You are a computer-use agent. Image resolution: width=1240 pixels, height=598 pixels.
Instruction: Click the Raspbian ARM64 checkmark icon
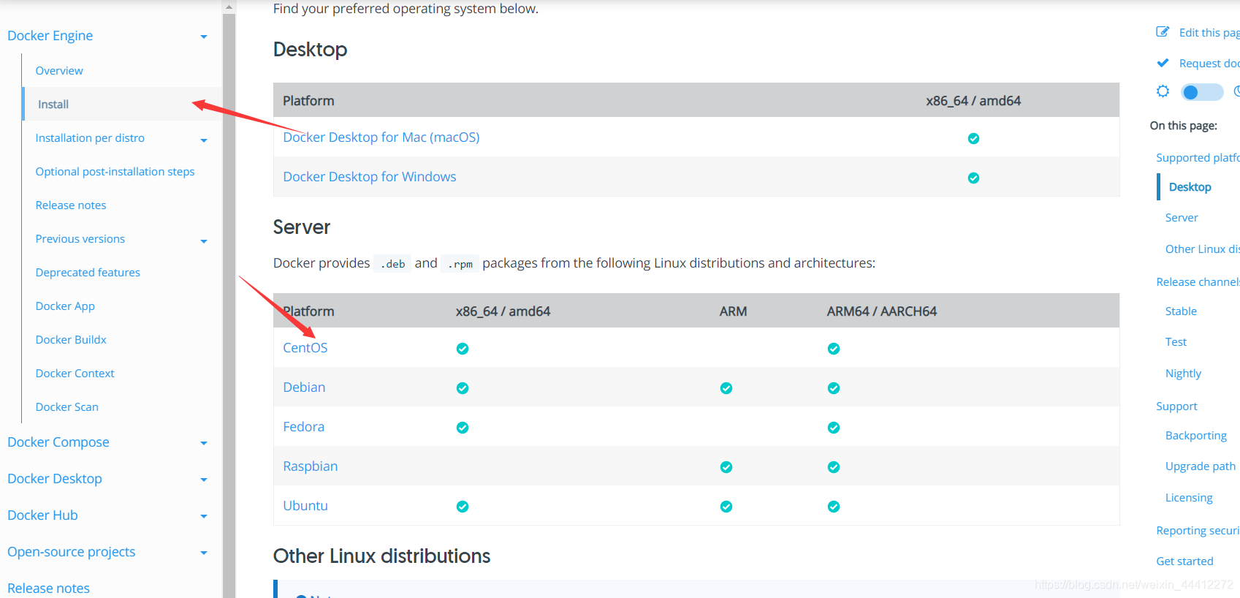(x=834, y=467)
